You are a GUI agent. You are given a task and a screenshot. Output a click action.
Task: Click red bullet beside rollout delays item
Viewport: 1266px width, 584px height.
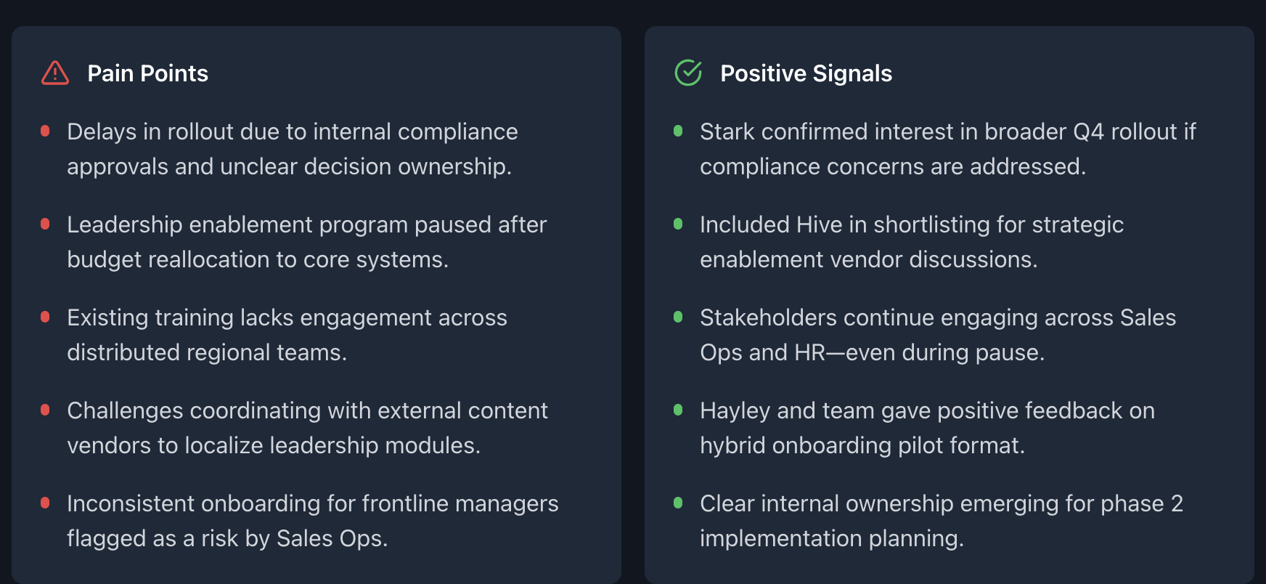point(45,131)
